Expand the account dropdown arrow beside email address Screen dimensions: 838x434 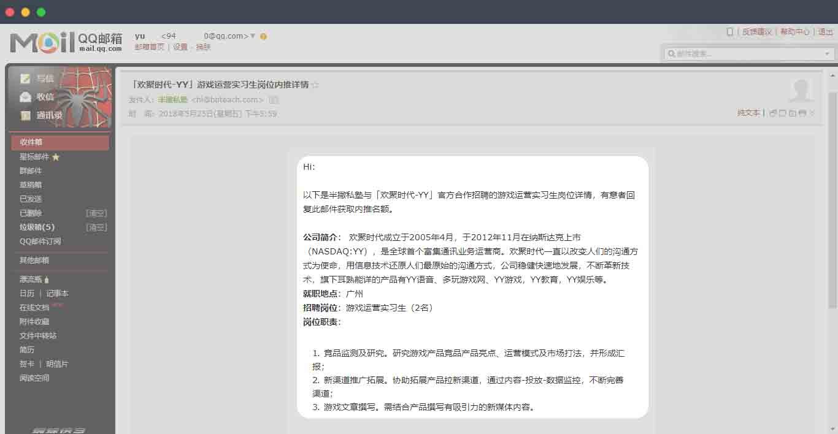pos(253,36)
